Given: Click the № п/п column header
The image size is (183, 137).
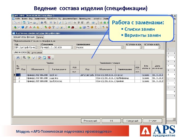Looking at the screenshot, I should pos(18,67).
